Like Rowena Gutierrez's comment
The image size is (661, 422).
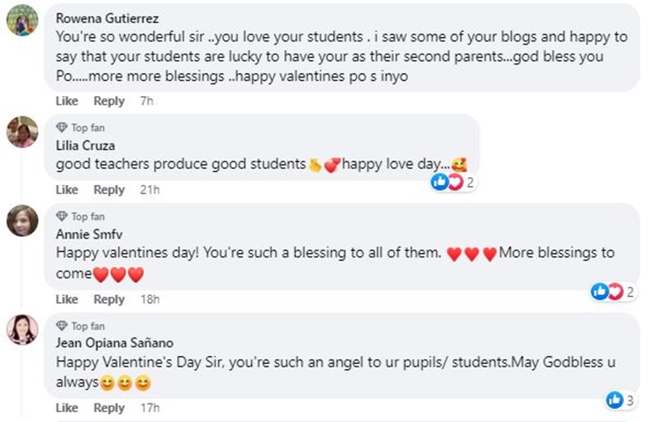pos(67,101)
